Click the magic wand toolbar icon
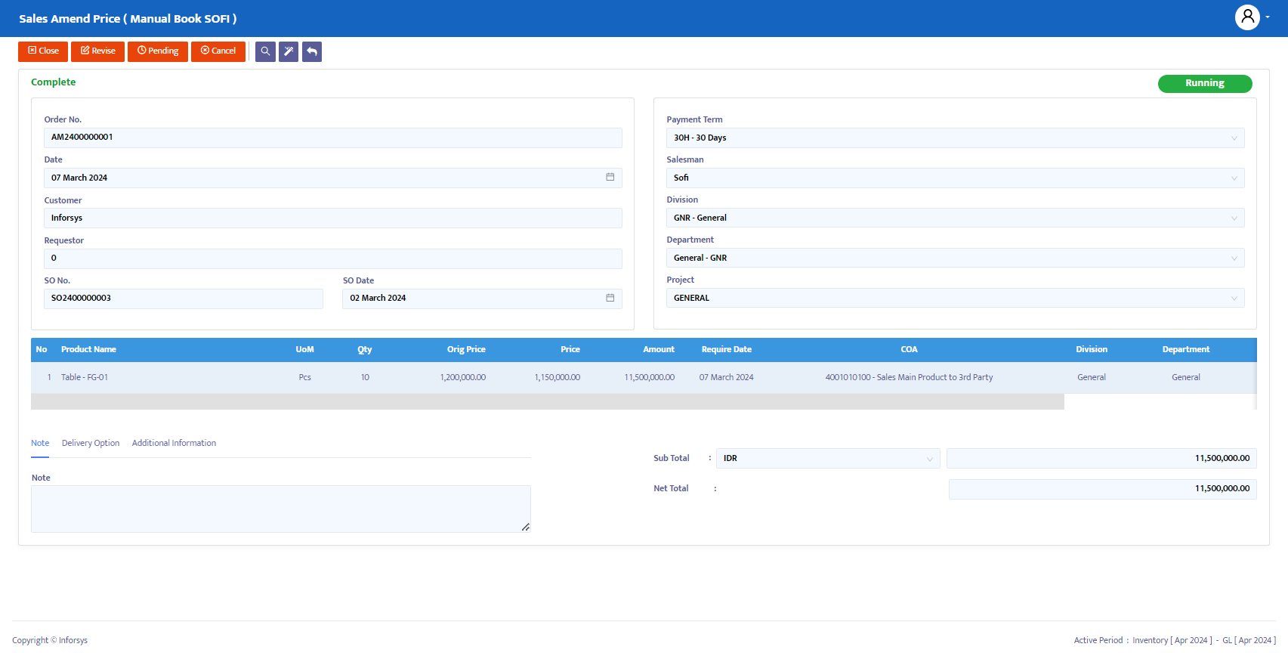 [289, 51]
